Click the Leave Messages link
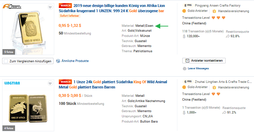Screen dimensions: 254x132 (x=198, y=69)
